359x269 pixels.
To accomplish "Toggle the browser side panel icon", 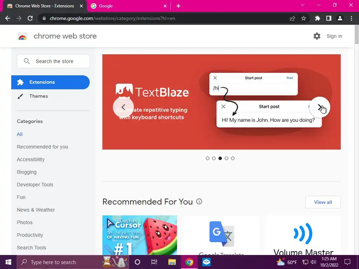I will point(329,18).
